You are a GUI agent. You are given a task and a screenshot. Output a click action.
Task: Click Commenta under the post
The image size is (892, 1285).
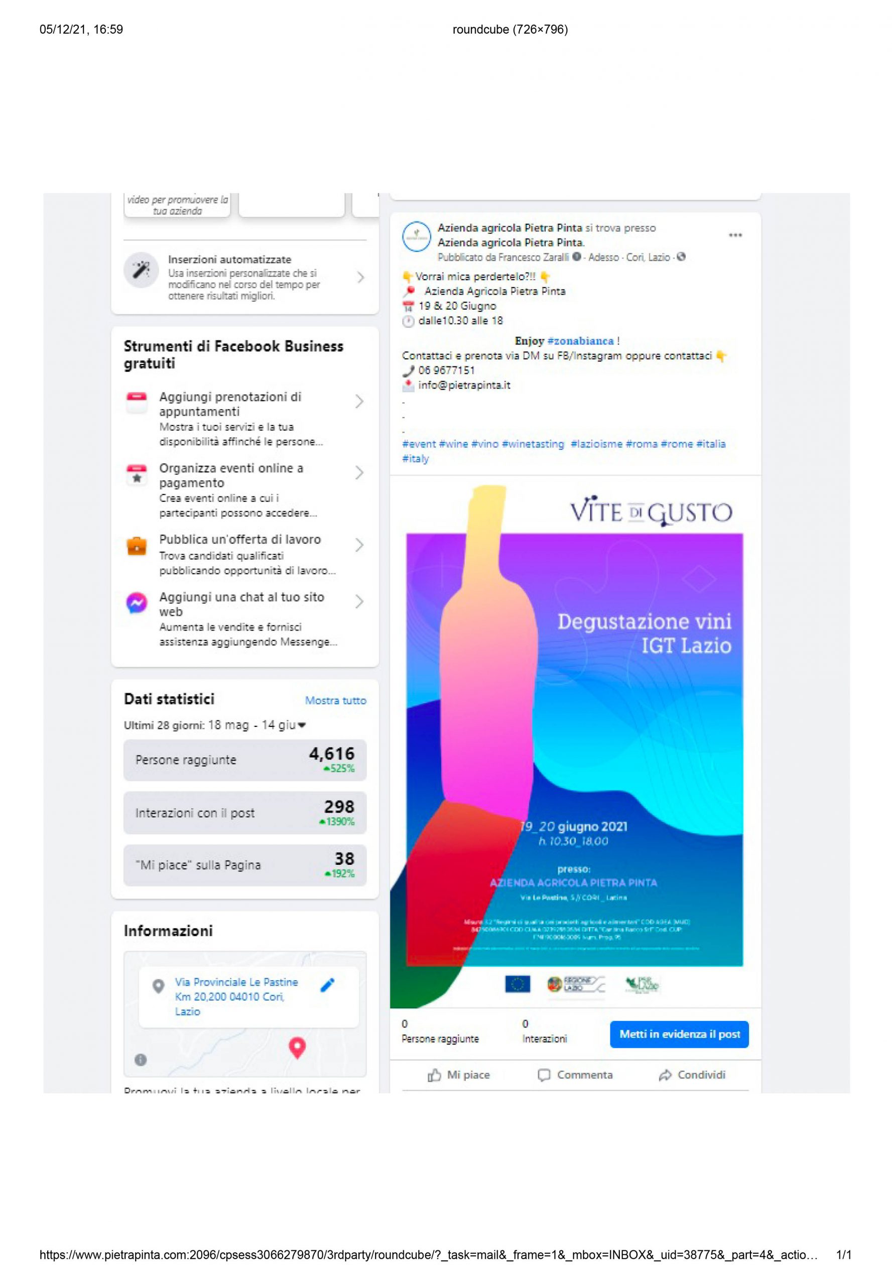point(575,1074)
